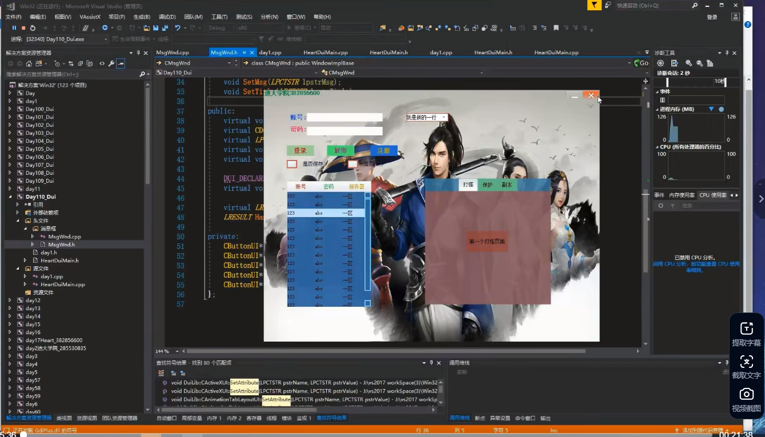Close the MsgWnd.h editor tab
This screenshot has height=437, width=765.
pyautogui.click(x=252, y=53)
